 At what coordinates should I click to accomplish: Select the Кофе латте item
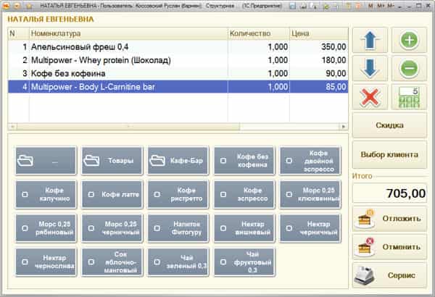point(112,194)
